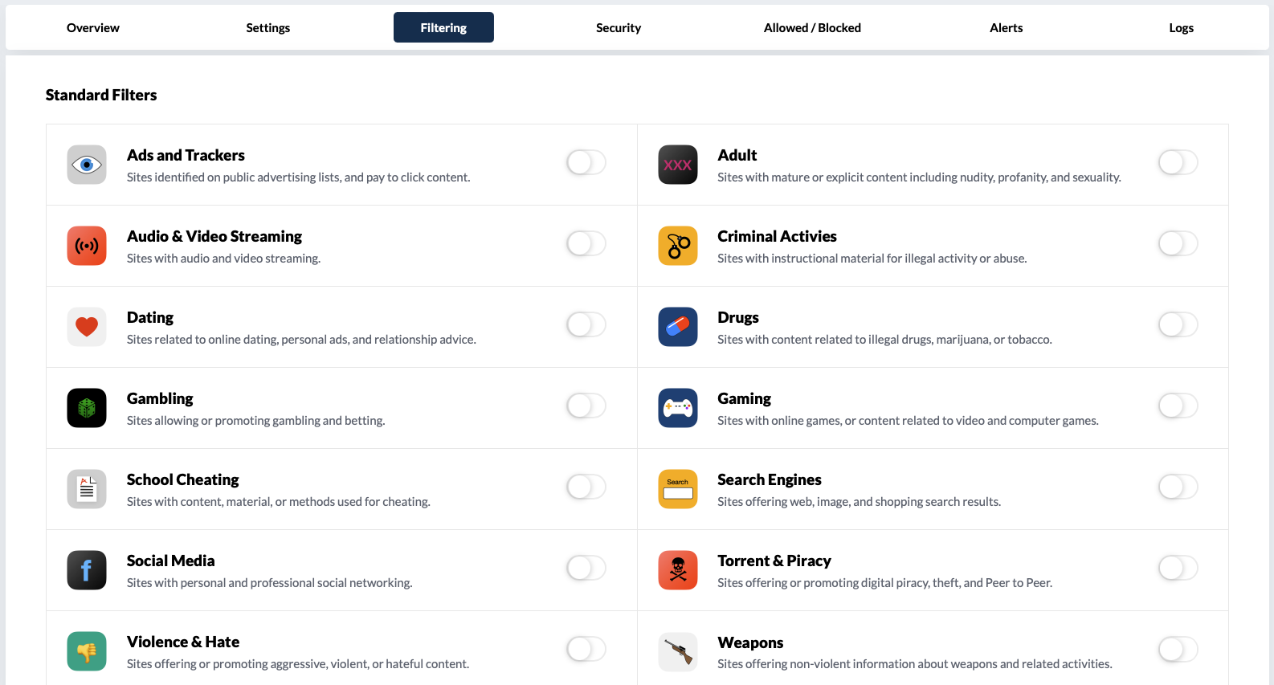Go to the Overview tab

coord(93,28)
